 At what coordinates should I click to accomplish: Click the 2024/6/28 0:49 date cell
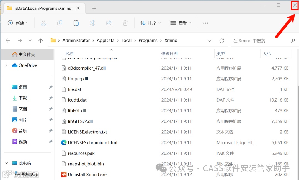click(x=177, y=89)
